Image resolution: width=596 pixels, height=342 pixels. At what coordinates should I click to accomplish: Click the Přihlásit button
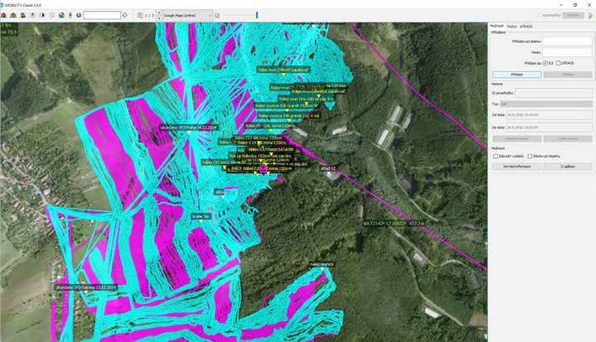click(x=516, y=75)
